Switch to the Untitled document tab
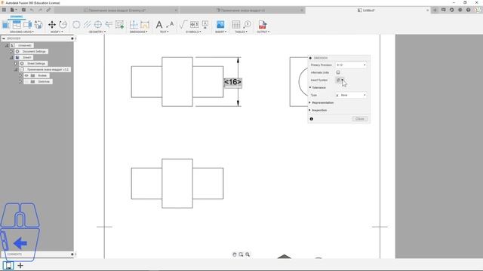483x271 pixels. pos(366,10)
